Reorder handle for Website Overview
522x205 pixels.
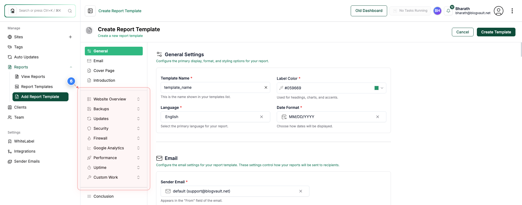click(138, 99)
